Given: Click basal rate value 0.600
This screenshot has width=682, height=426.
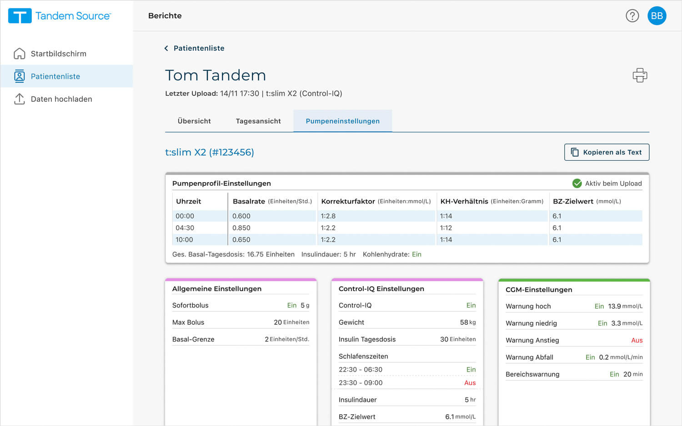Looking at the screenshot, I should point(241,216).
